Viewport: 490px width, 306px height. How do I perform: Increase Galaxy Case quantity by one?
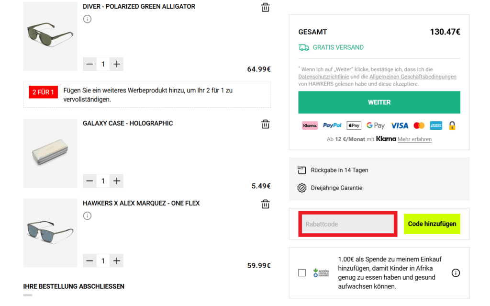coord(116,181)
